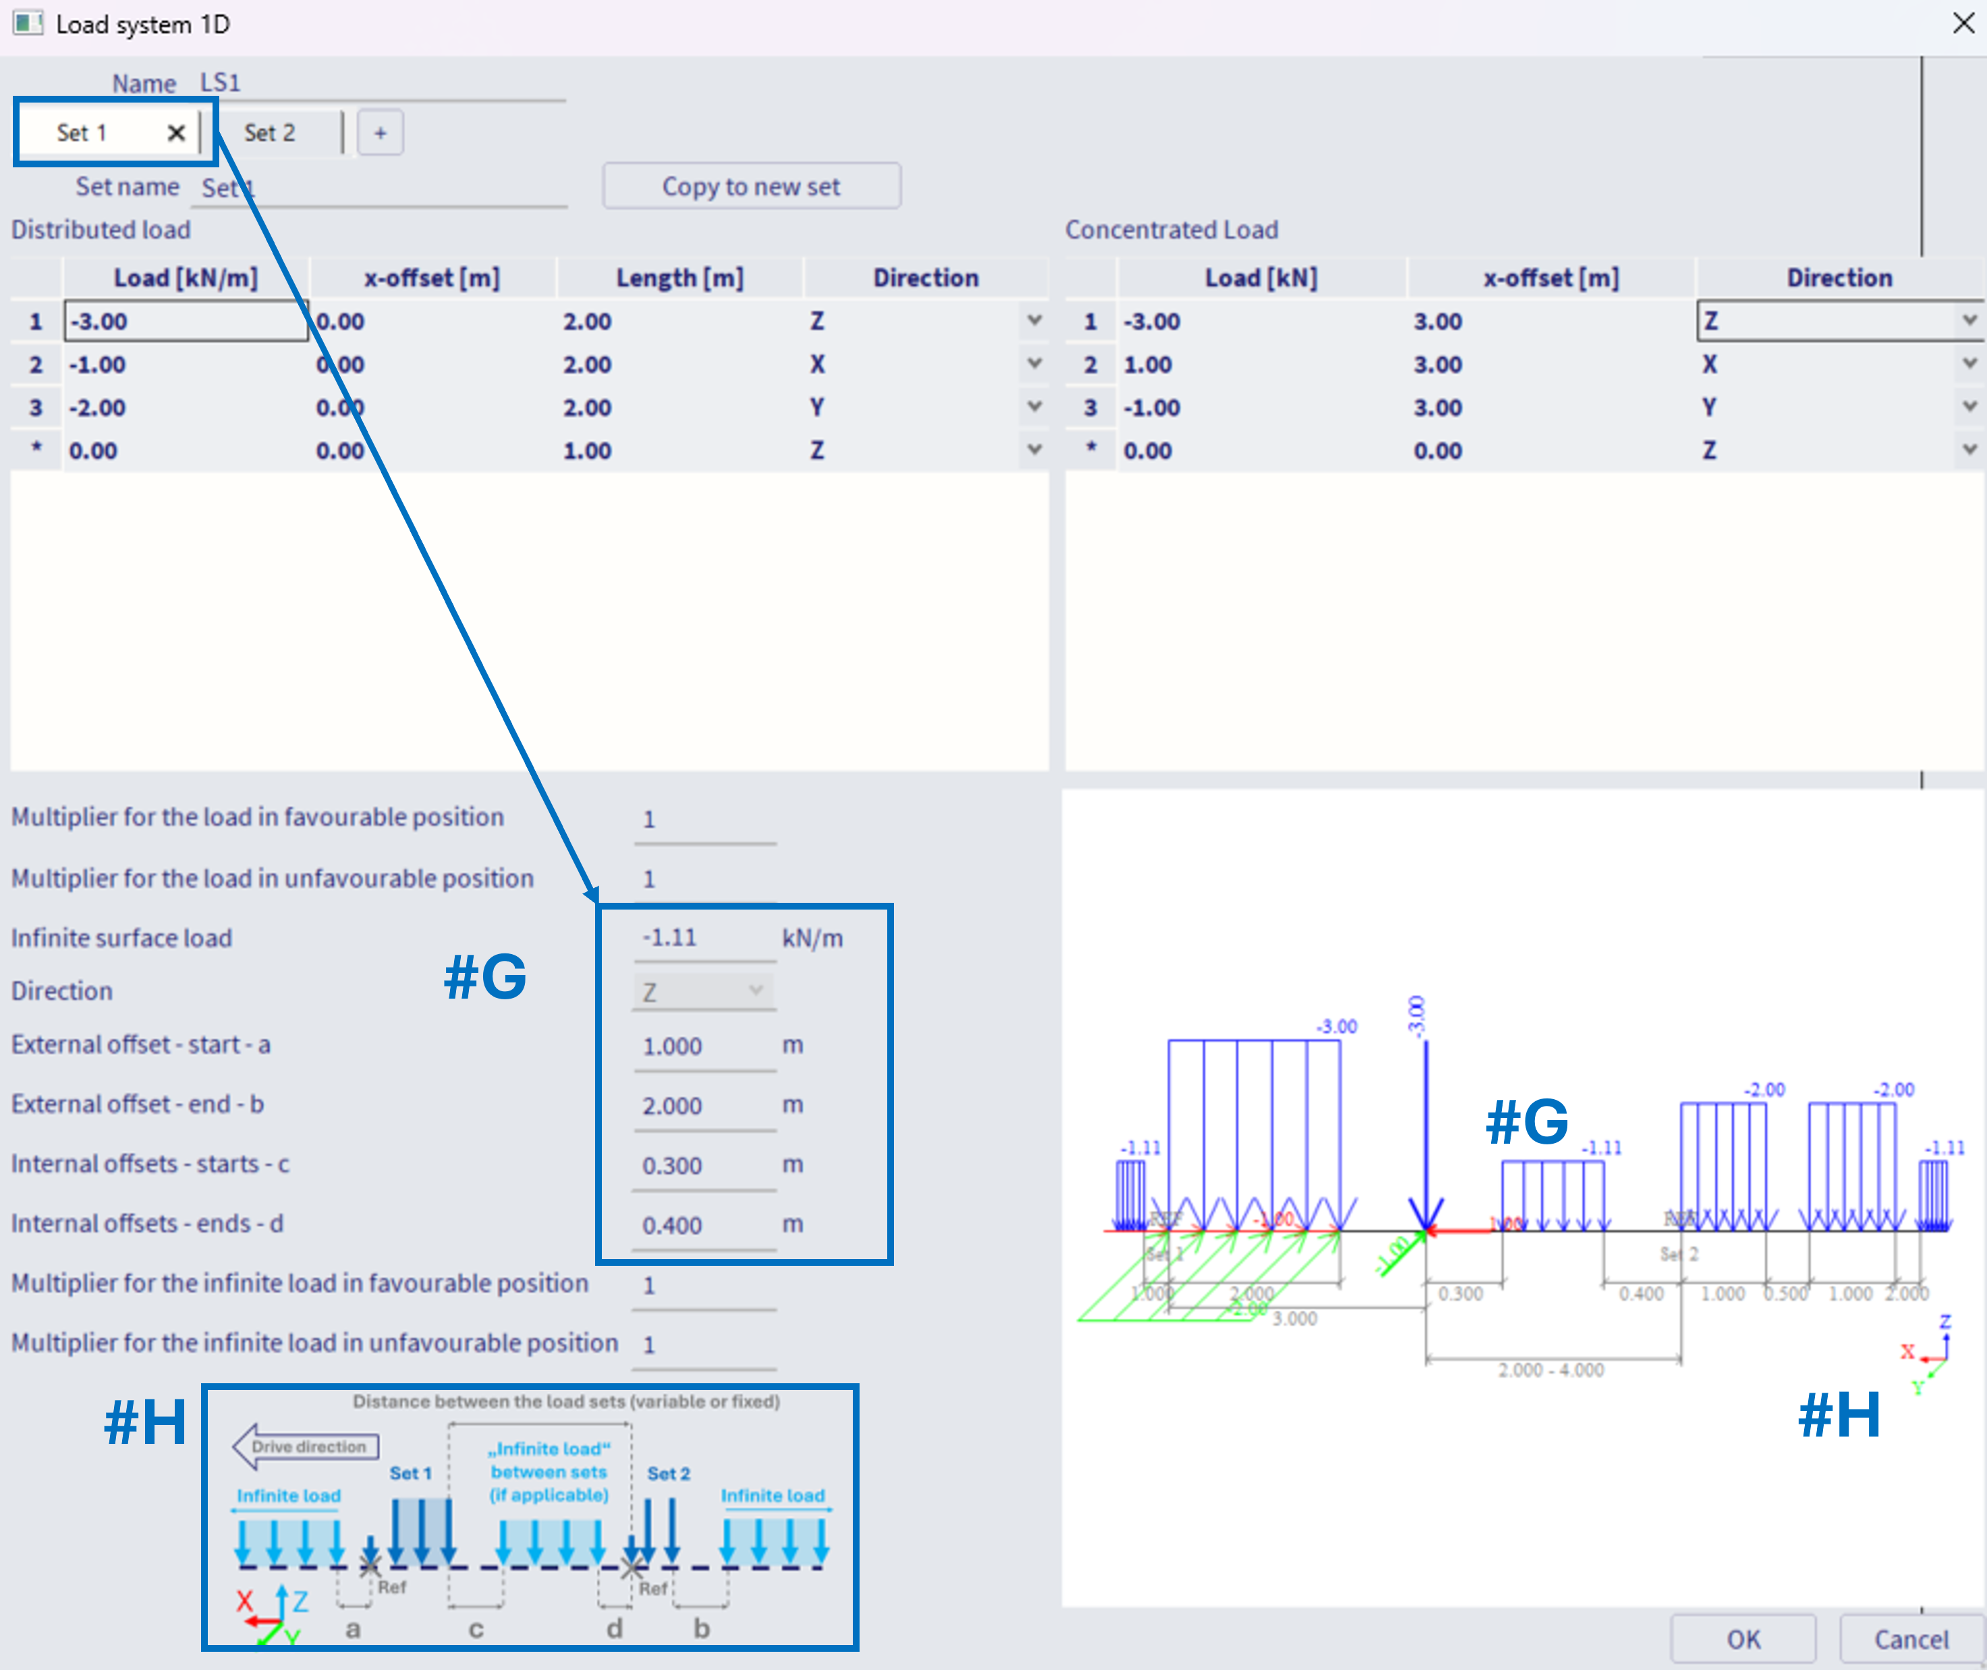Confirm with the OK button
The image size is (1987, 1670).
click(1743, 1639)
